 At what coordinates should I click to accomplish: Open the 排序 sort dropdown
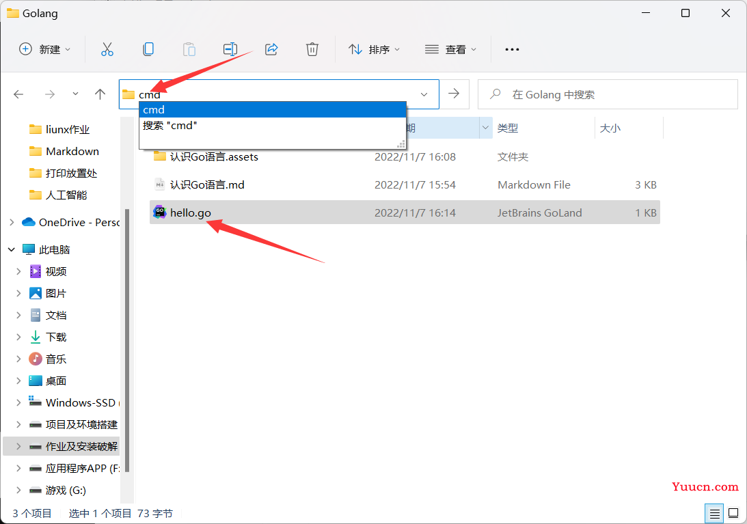[374, 49]
